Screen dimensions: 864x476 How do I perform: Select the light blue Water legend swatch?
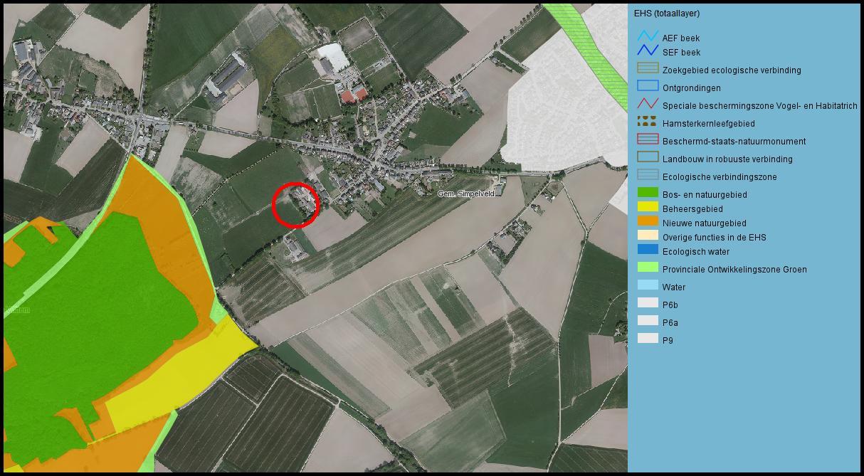648,285
